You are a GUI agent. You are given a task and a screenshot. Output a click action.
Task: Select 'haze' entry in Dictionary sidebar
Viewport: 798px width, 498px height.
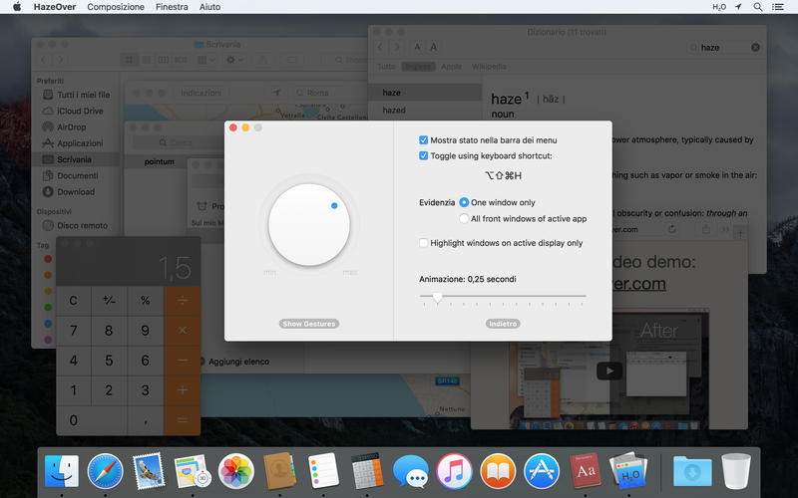(425, 93)
